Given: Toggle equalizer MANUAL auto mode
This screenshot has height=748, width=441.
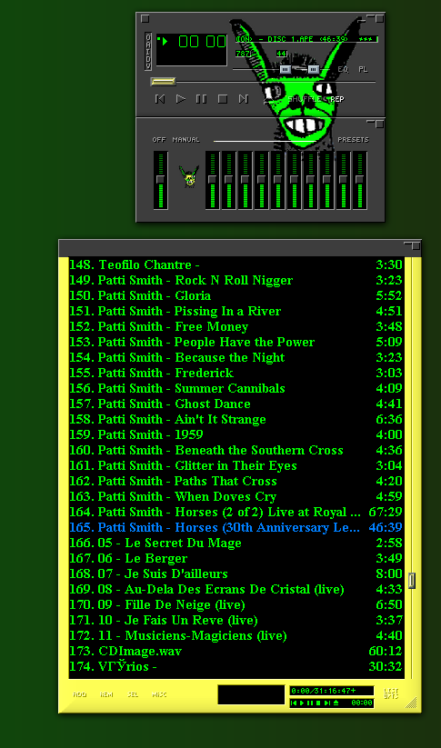Looking at the screenshot, I should (x=186, y=140).
